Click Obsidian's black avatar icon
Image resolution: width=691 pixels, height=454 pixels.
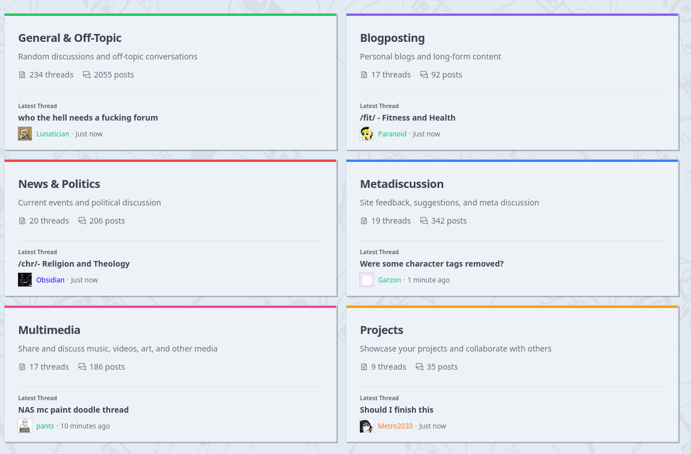pyautogui.click(x=25, y=280)
